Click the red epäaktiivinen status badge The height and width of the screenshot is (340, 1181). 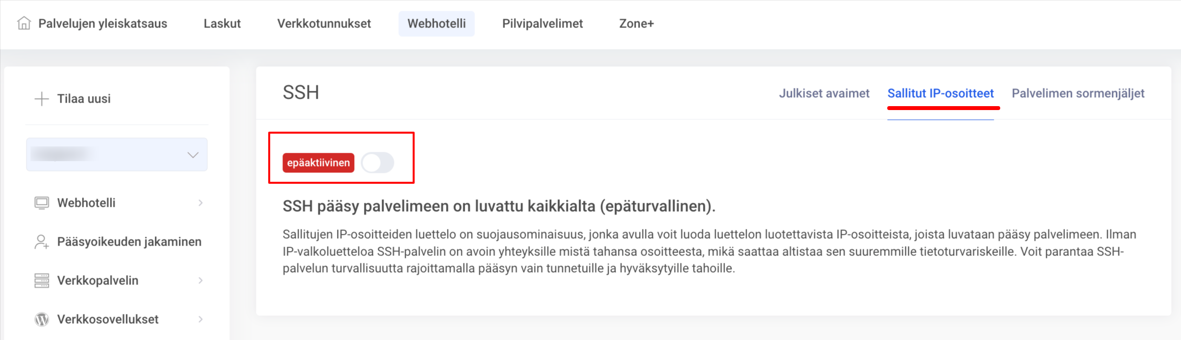tap(318, 163)
